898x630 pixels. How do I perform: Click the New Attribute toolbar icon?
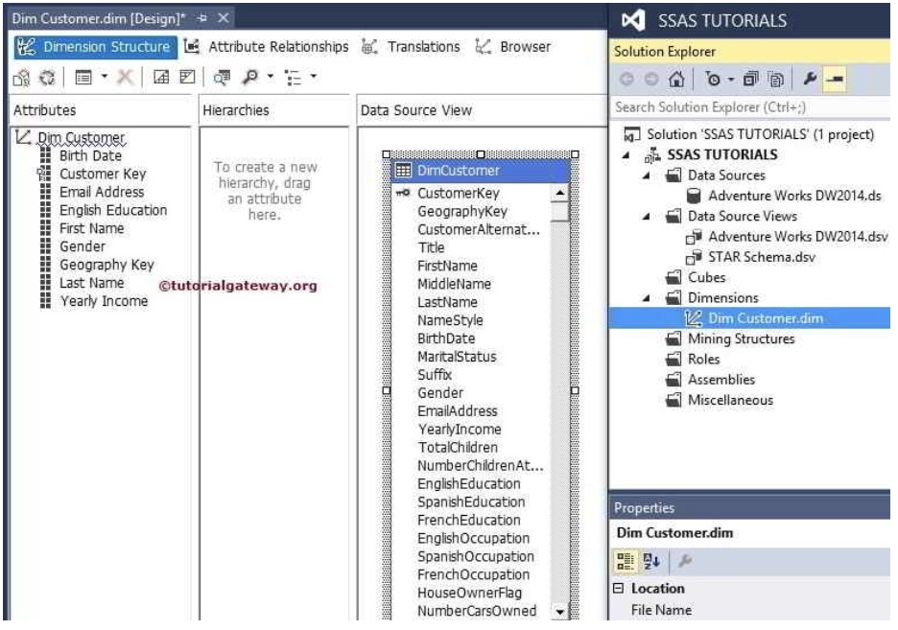(161, 77)
